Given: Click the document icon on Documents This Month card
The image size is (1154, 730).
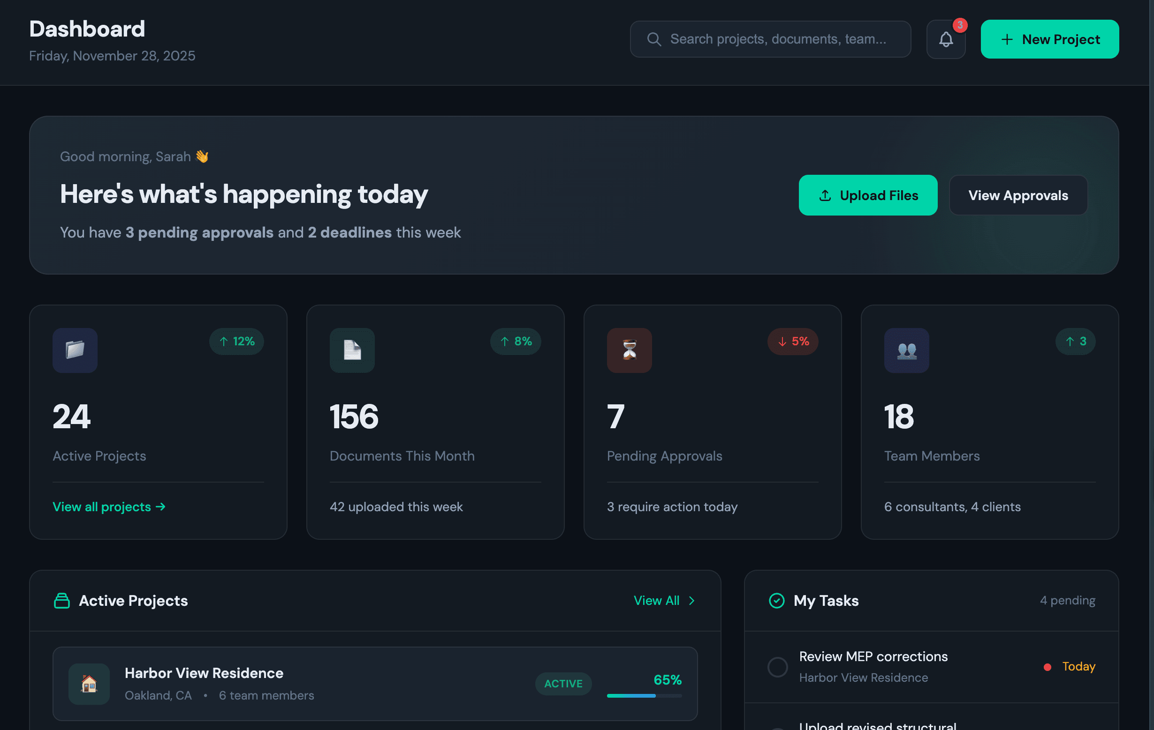Looking at the screenshot, I should [x=352, y=350].
